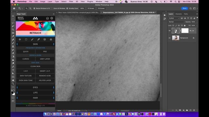
Task: Click the EVEN SKIN TONE button
Action: [x=26, y=80]
